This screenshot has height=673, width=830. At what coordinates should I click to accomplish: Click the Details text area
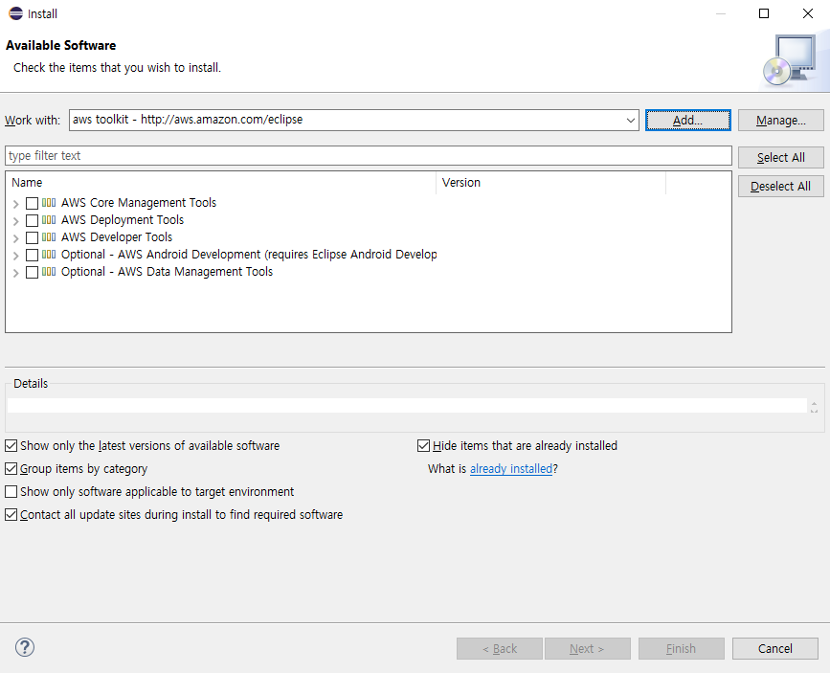pos(407,406)
